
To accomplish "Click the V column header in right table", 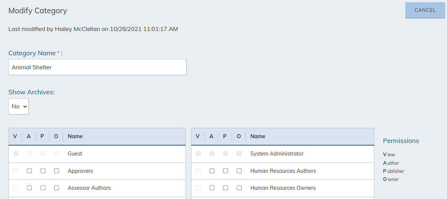I will pos(198,136).
